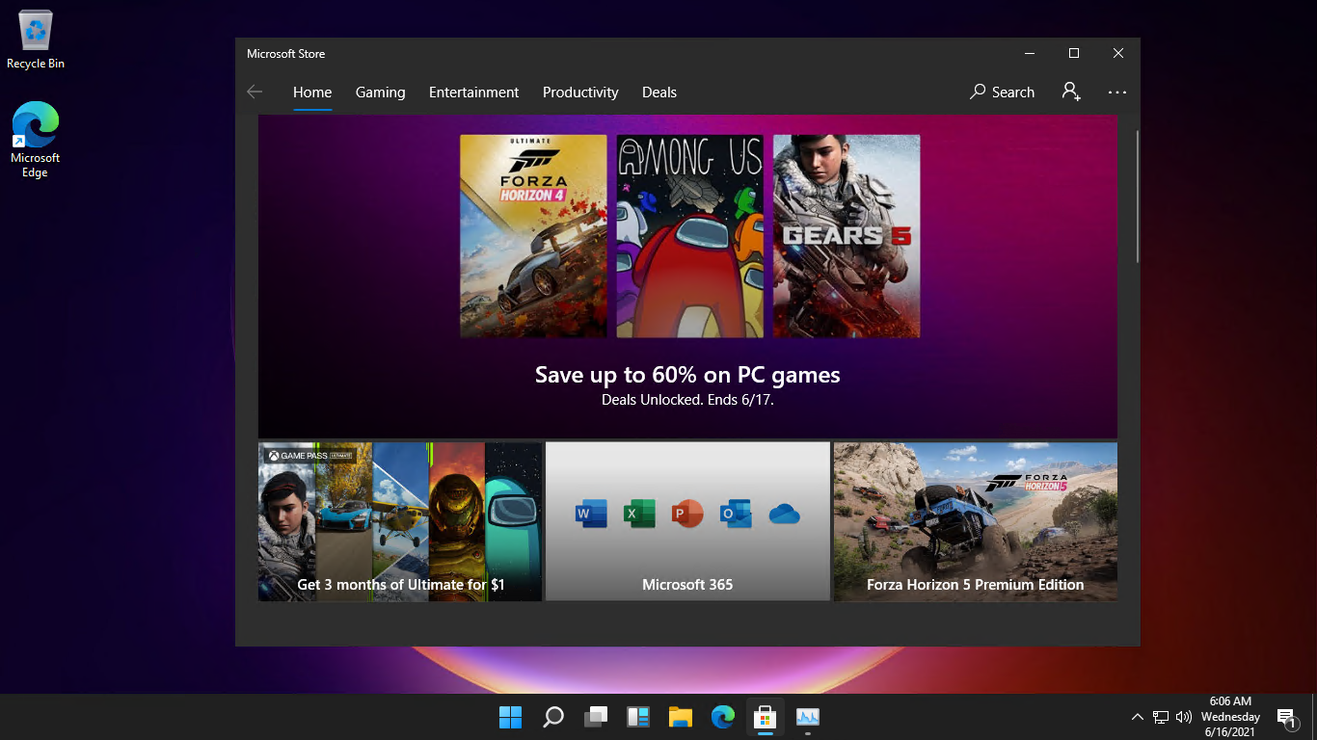Expand the hidden system tray icons chevron
1317x740 pixels.
[x=1137, y=717]
